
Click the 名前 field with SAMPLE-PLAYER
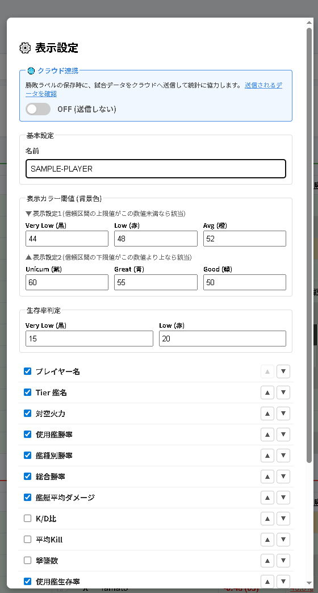pyautogui.click(x=156, y=169)
